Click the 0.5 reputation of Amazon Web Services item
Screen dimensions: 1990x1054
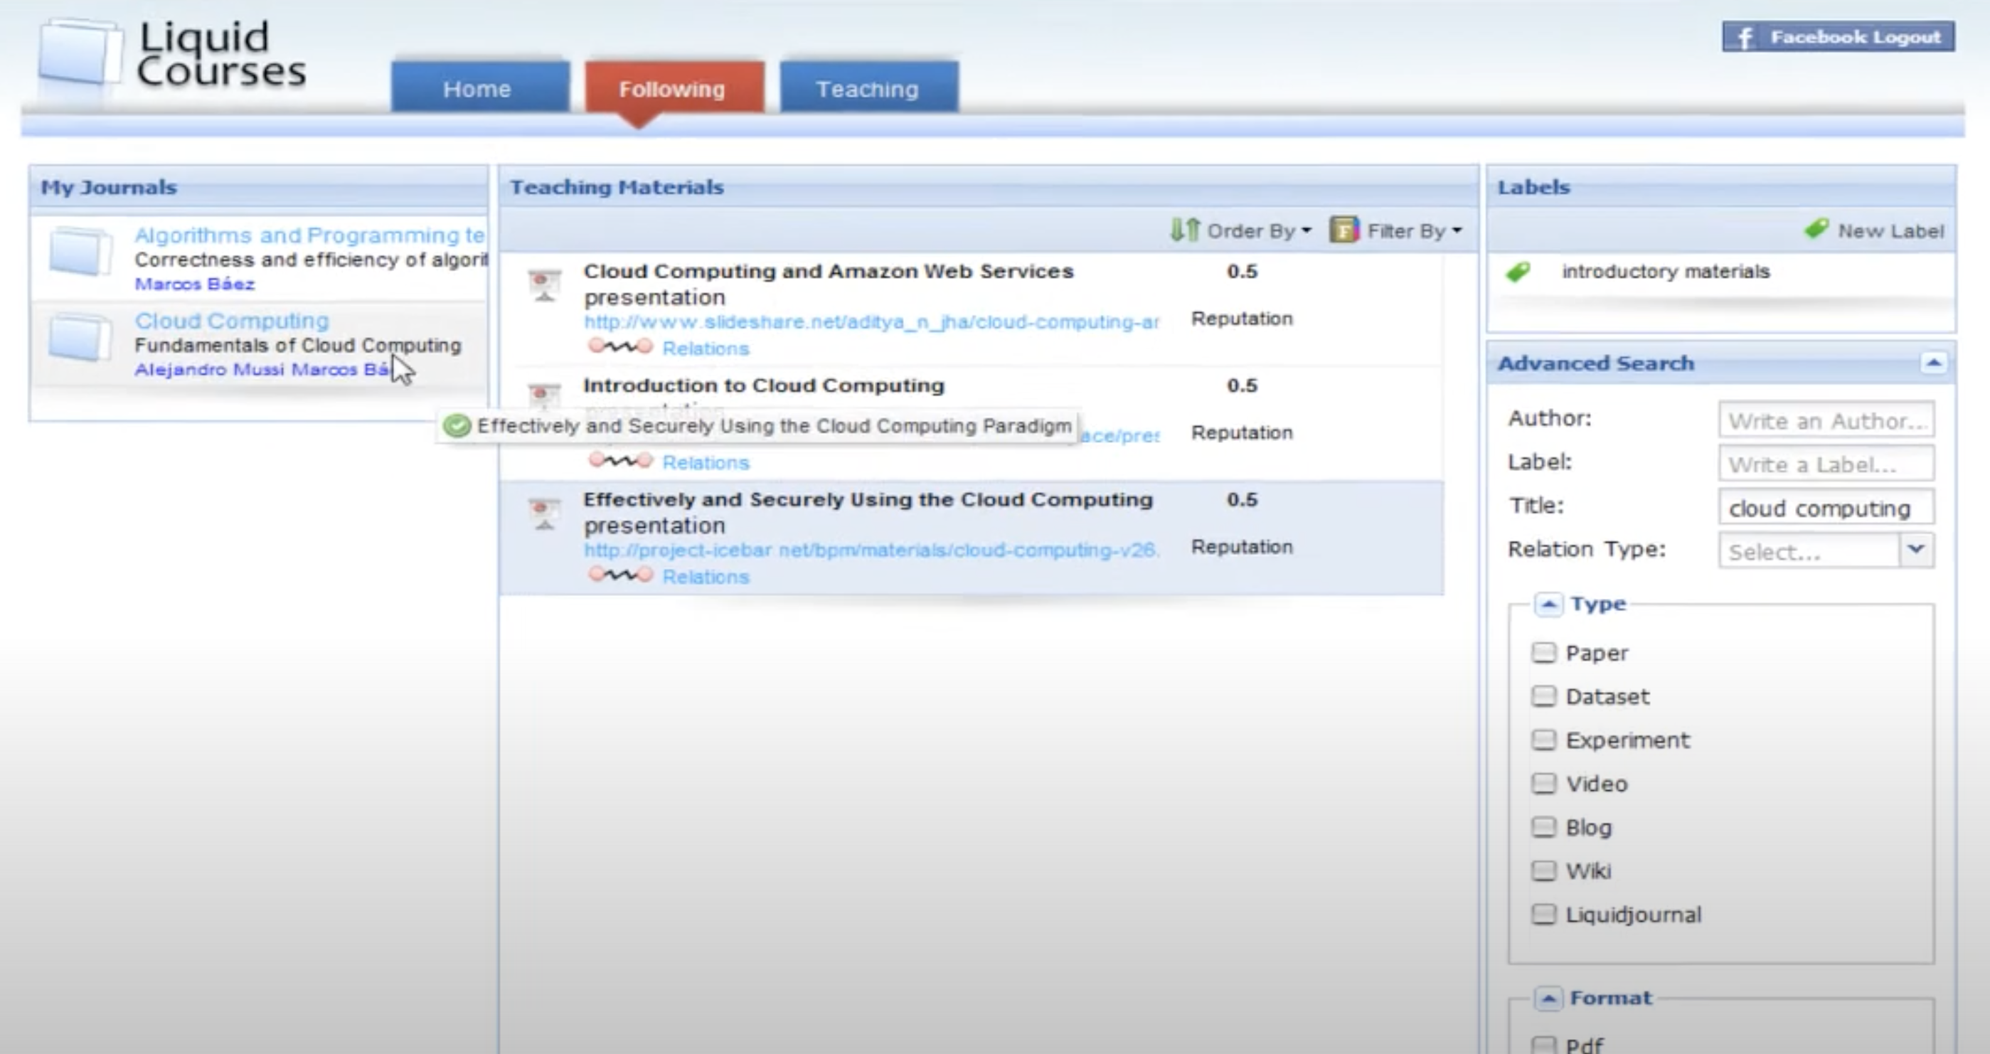(1243, 271)
